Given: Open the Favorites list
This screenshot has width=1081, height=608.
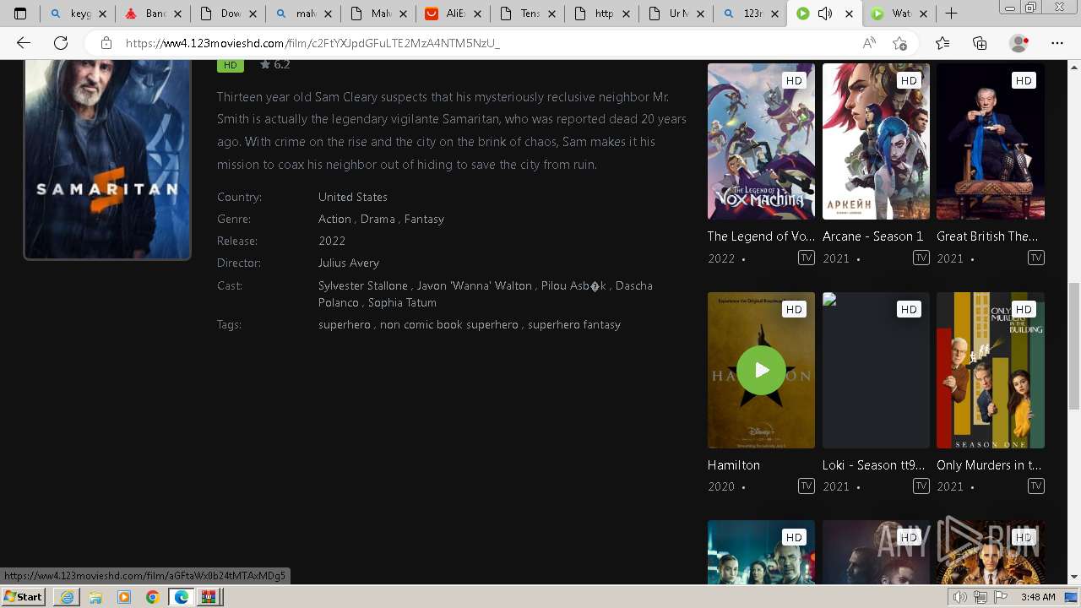Looking at the screenshot, I should tap(942, 43).
